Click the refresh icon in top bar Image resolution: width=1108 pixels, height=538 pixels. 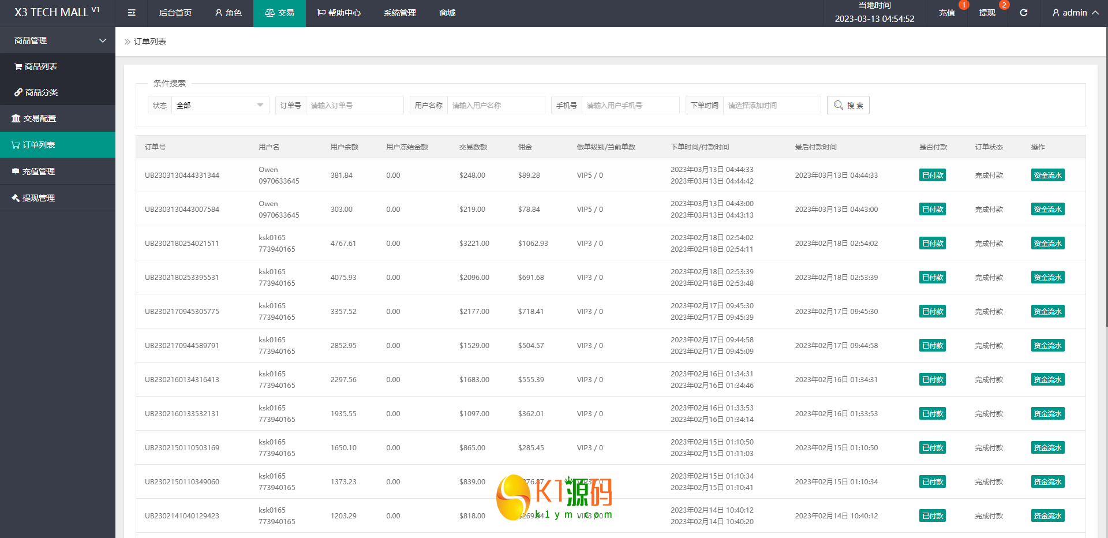[1023, 13]
